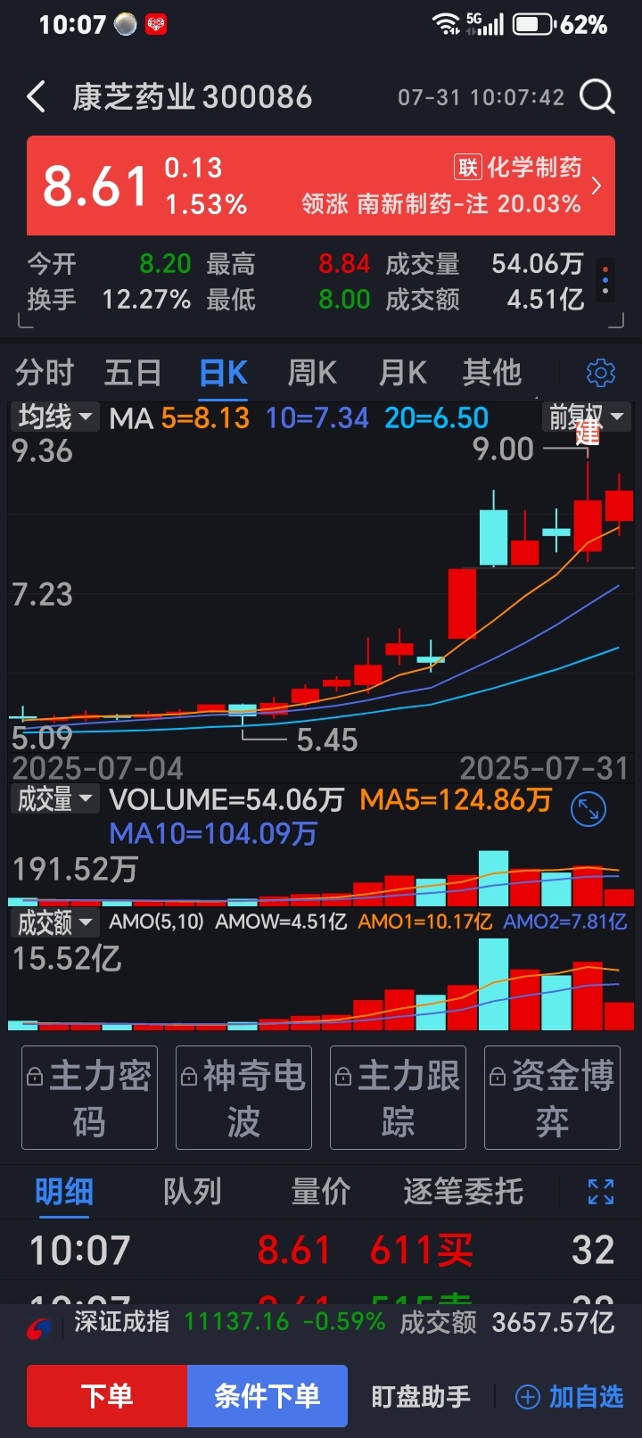Open locked 神奇电波 indicator

pyautogui.click(x=243, y=1098)
